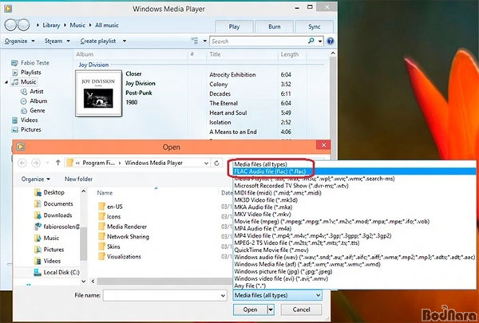
Task: Select Music in the library tree
Action: (29, 82)
